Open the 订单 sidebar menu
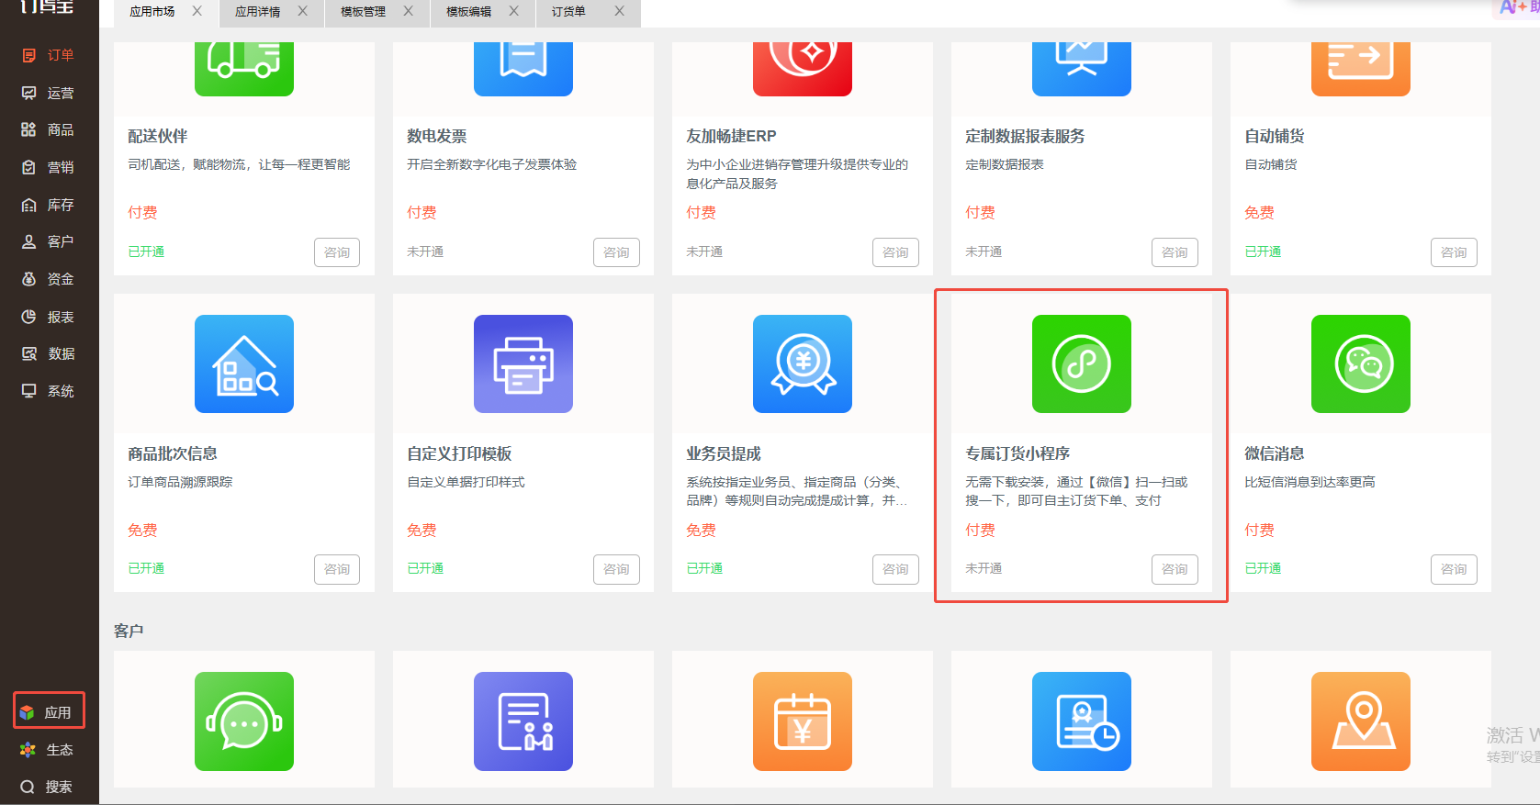Image resolution: width=1540 pixels, height=805 pixels. (x=48, y=55)
